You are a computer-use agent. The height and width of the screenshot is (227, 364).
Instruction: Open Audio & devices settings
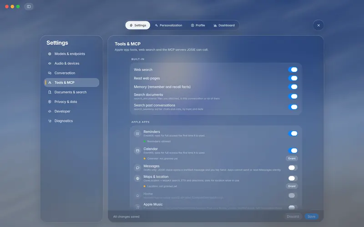pyautogui.click(x=71, y=63)
